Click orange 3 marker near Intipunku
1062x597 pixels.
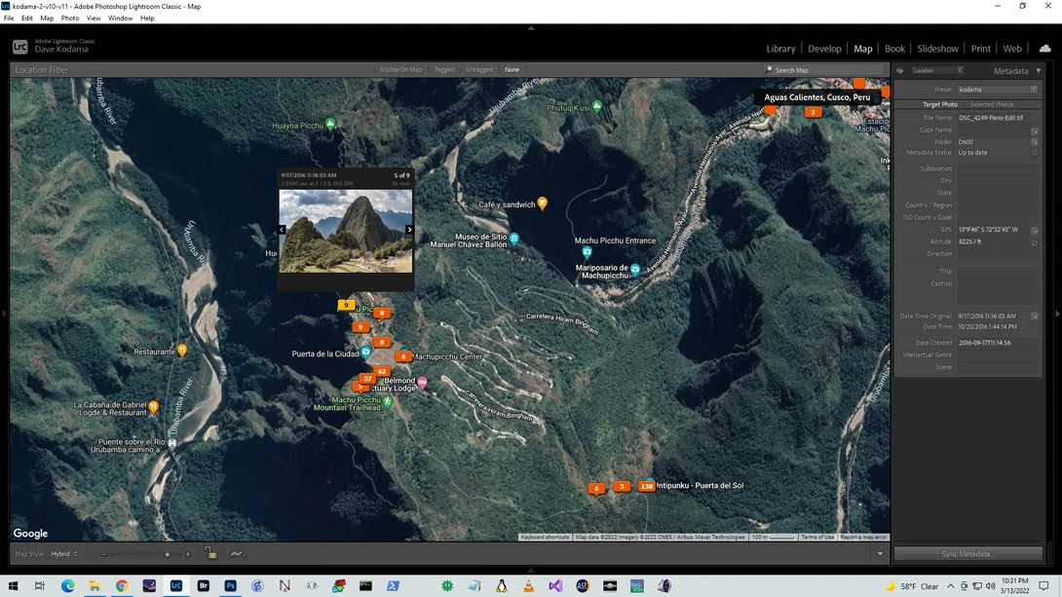point(621,486)
